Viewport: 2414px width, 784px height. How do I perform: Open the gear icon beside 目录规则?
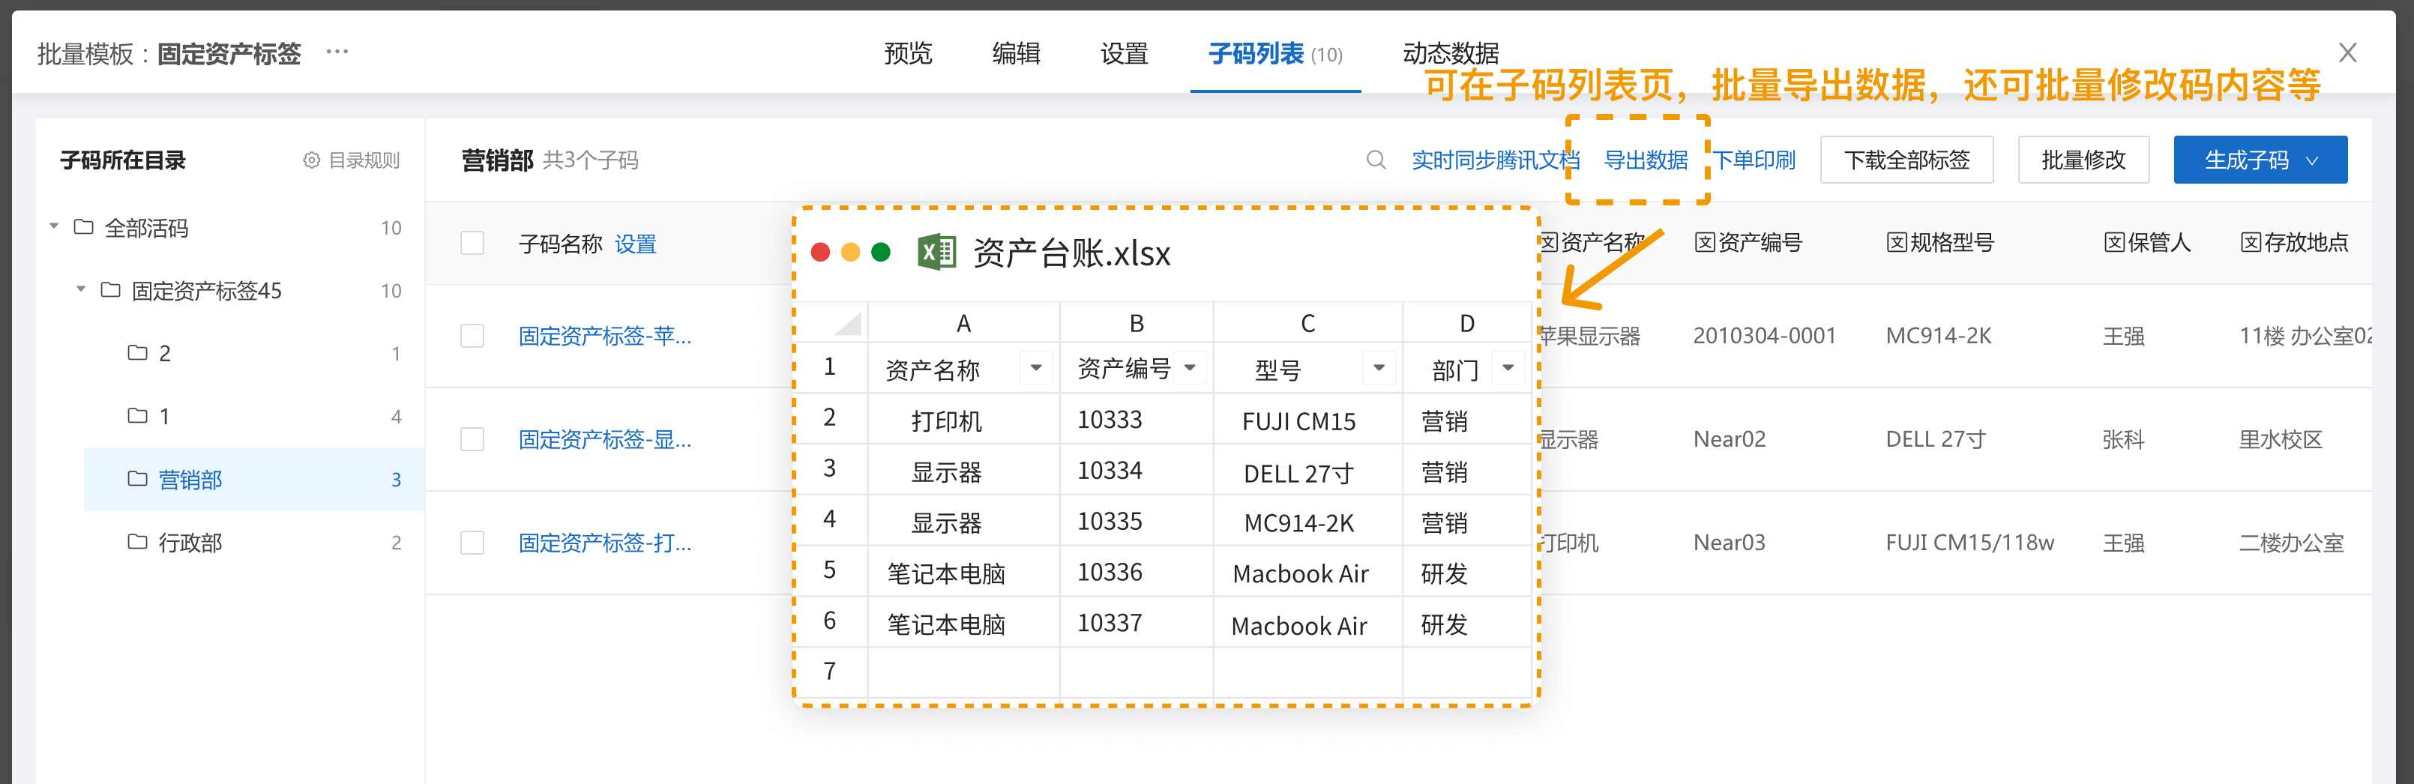[312, 159]
